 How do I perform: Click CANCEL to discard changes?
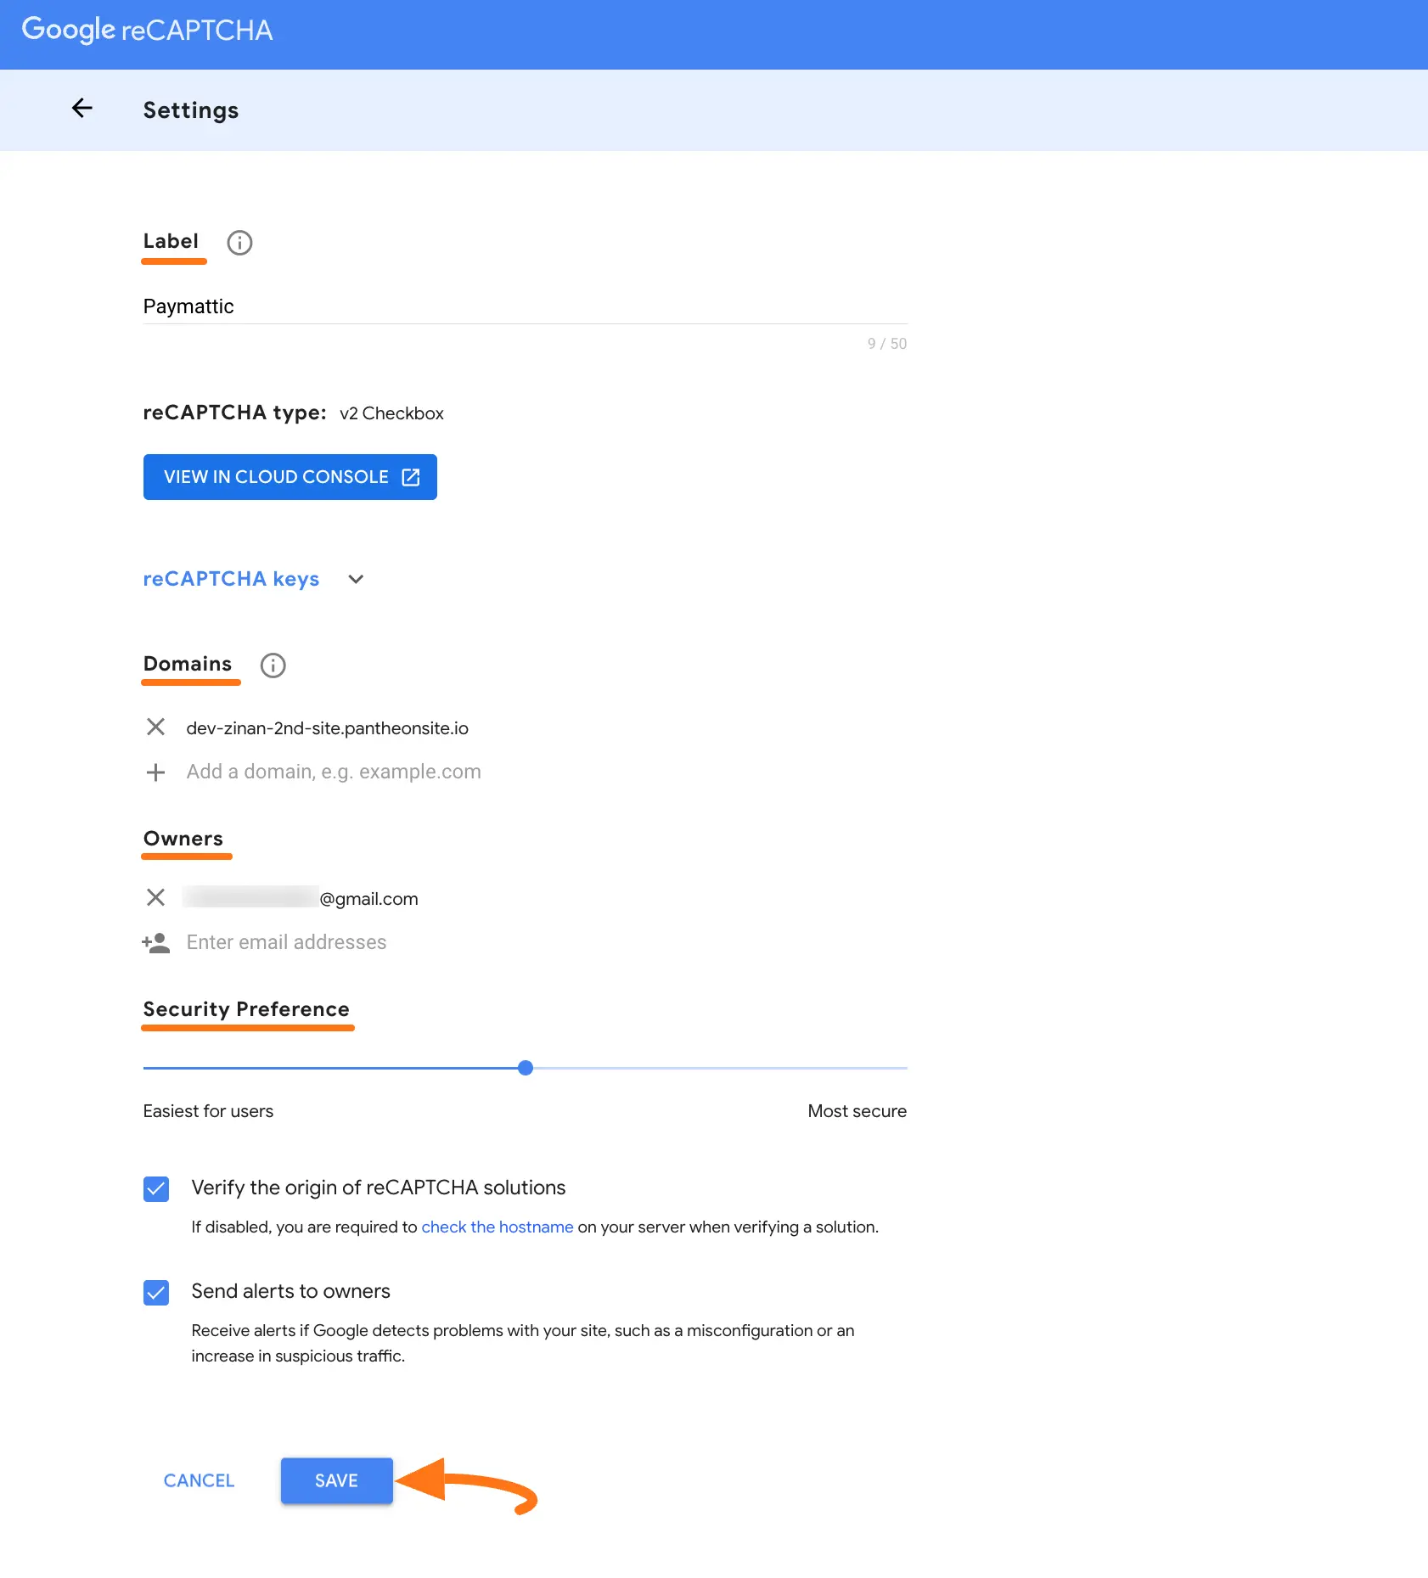[199, 1480]
